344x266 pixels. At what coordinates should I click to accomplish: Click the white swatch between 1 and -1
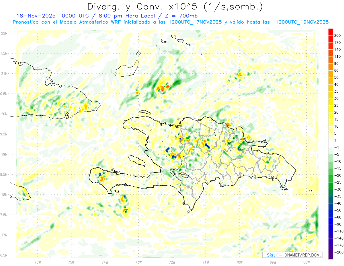331,144
